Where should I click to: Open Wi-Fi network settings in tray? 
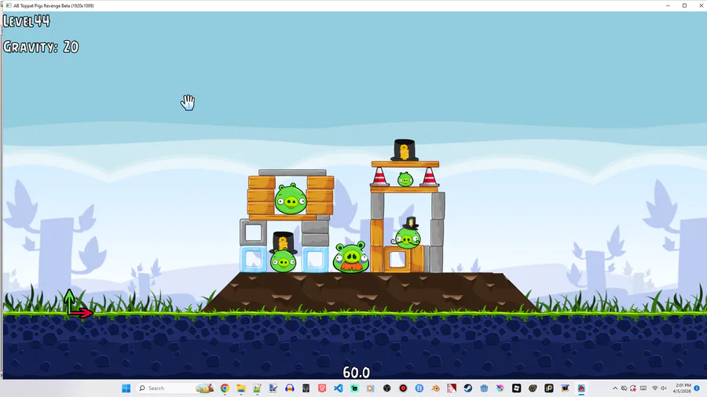(655, 388)
